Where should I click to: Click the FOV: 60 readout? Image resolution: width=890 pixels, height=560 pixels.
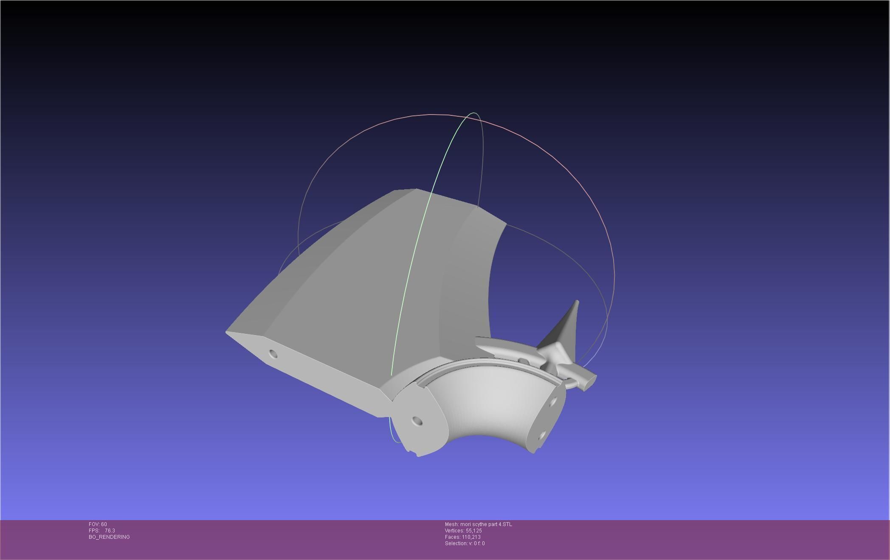pos(98,524)
